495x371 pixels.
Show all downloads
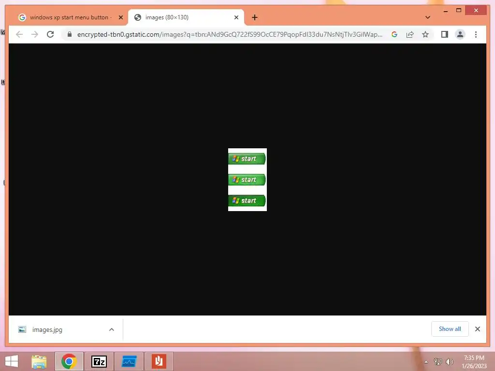[x=450, y=329]
